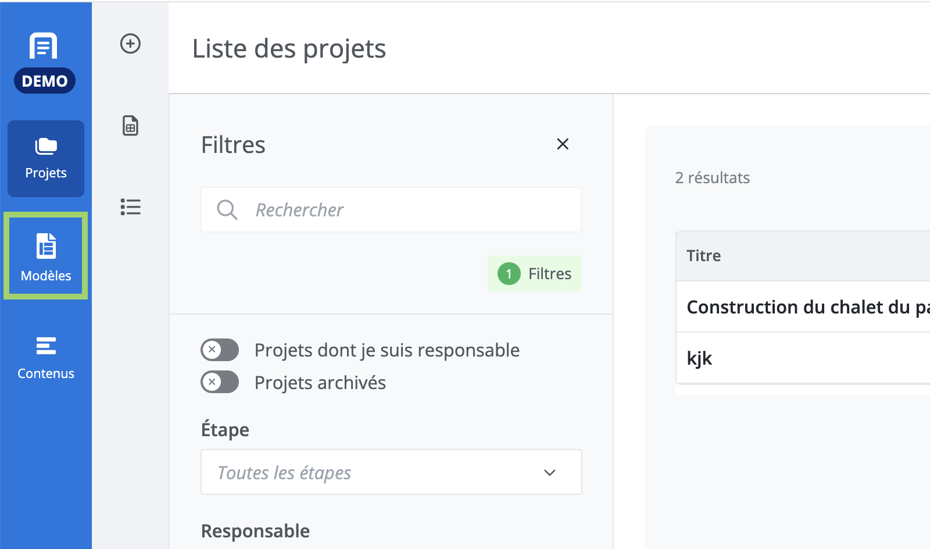The image size is (930, 549).
Task: Toggle Projets dont je suis responsable switch
Action: (220, 350)
